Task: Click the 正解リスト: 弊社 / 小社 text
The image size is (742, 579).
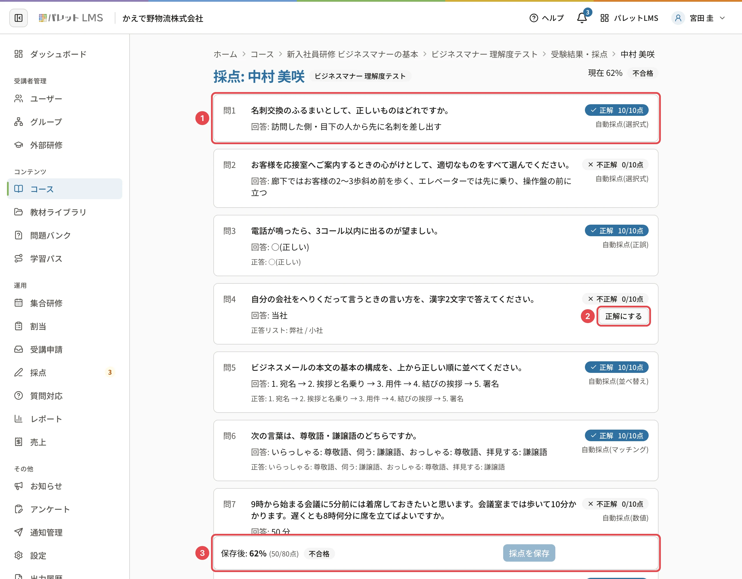Action: 287,330
